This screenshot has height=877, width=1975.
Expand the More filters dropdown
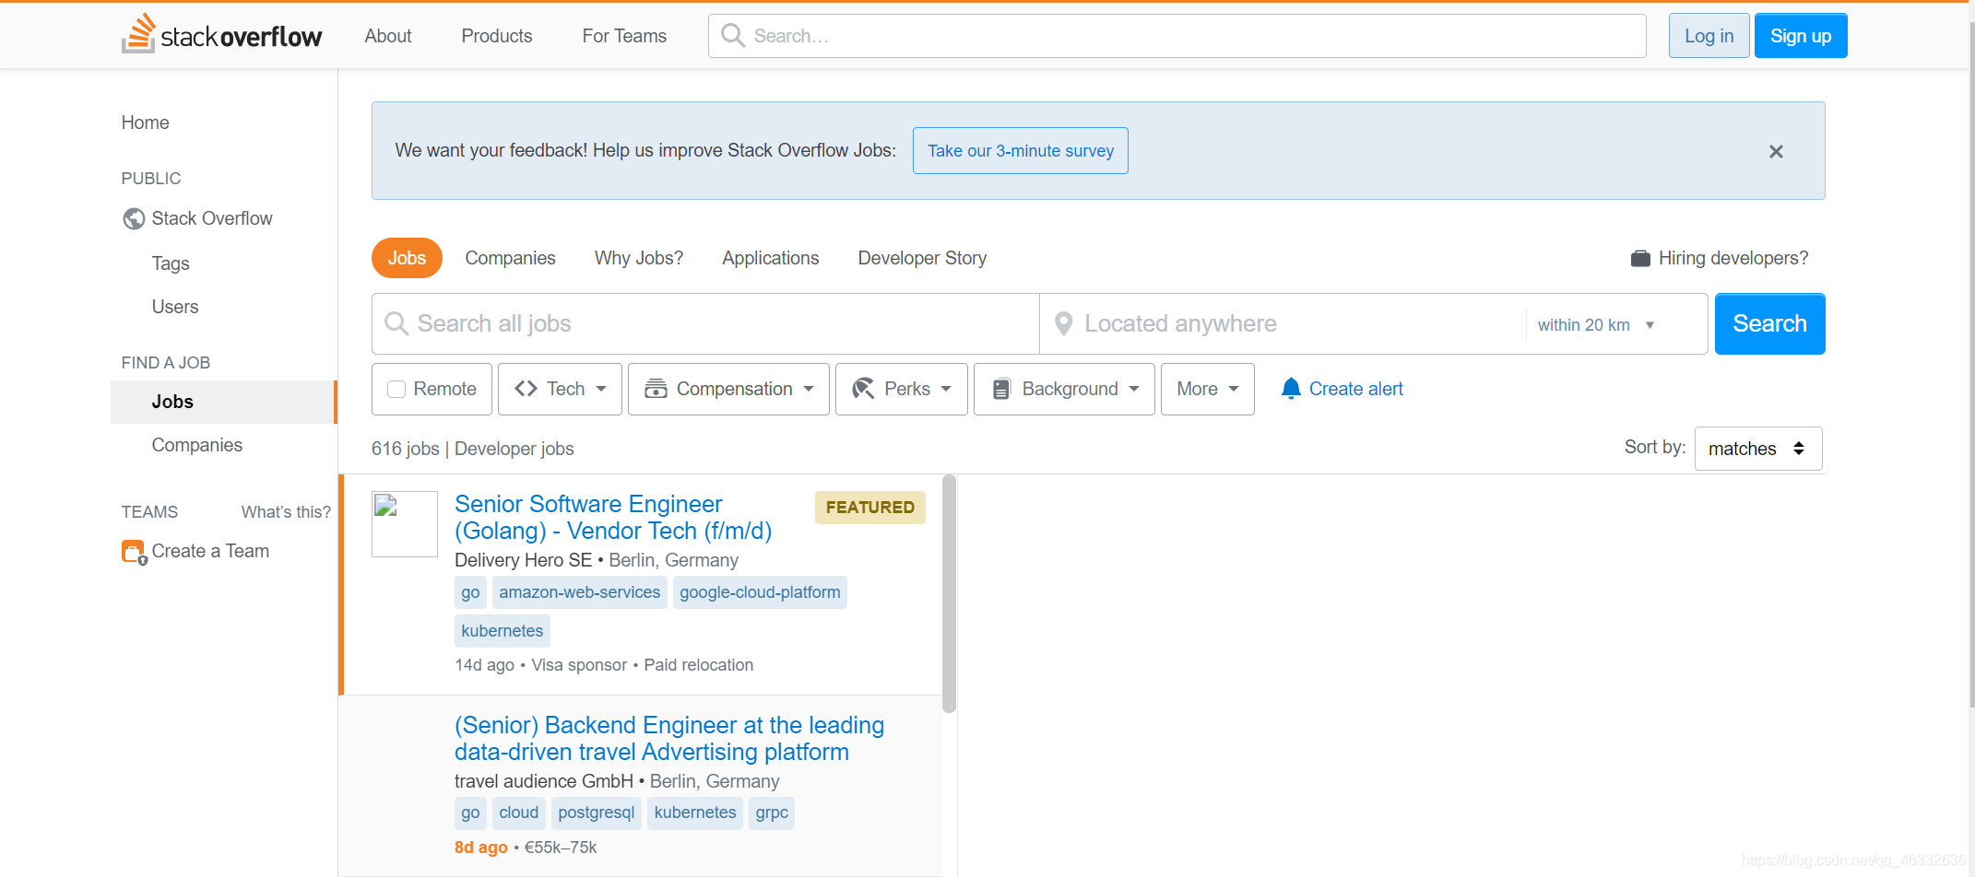pos(1208,389)
